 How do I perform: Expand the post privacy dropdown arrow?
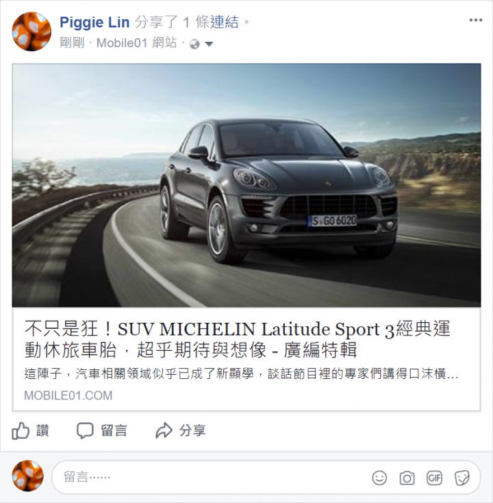click(x=209, y=44)
